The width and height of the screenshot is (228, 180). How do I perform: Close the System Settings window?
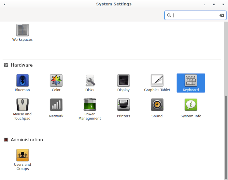[x=223, y=4]
